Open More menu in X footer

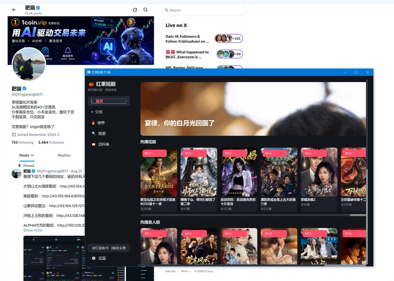tap(186, 271)
